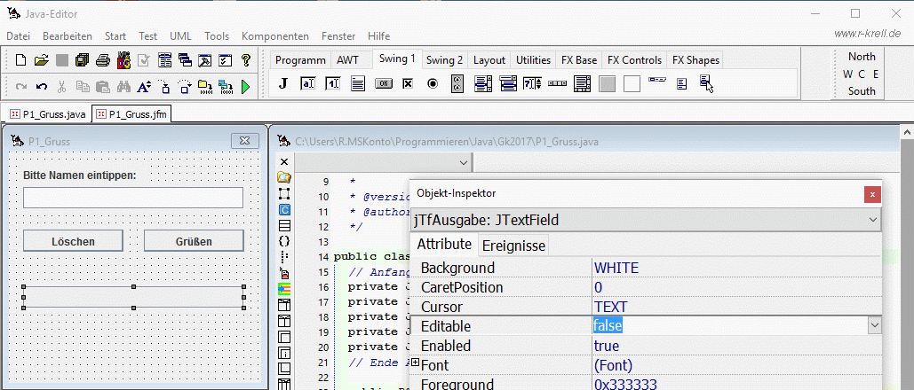Open the Komponenten menu
Image resolution: width=914 pixels, height=390 pixels.
pos(275,36)
